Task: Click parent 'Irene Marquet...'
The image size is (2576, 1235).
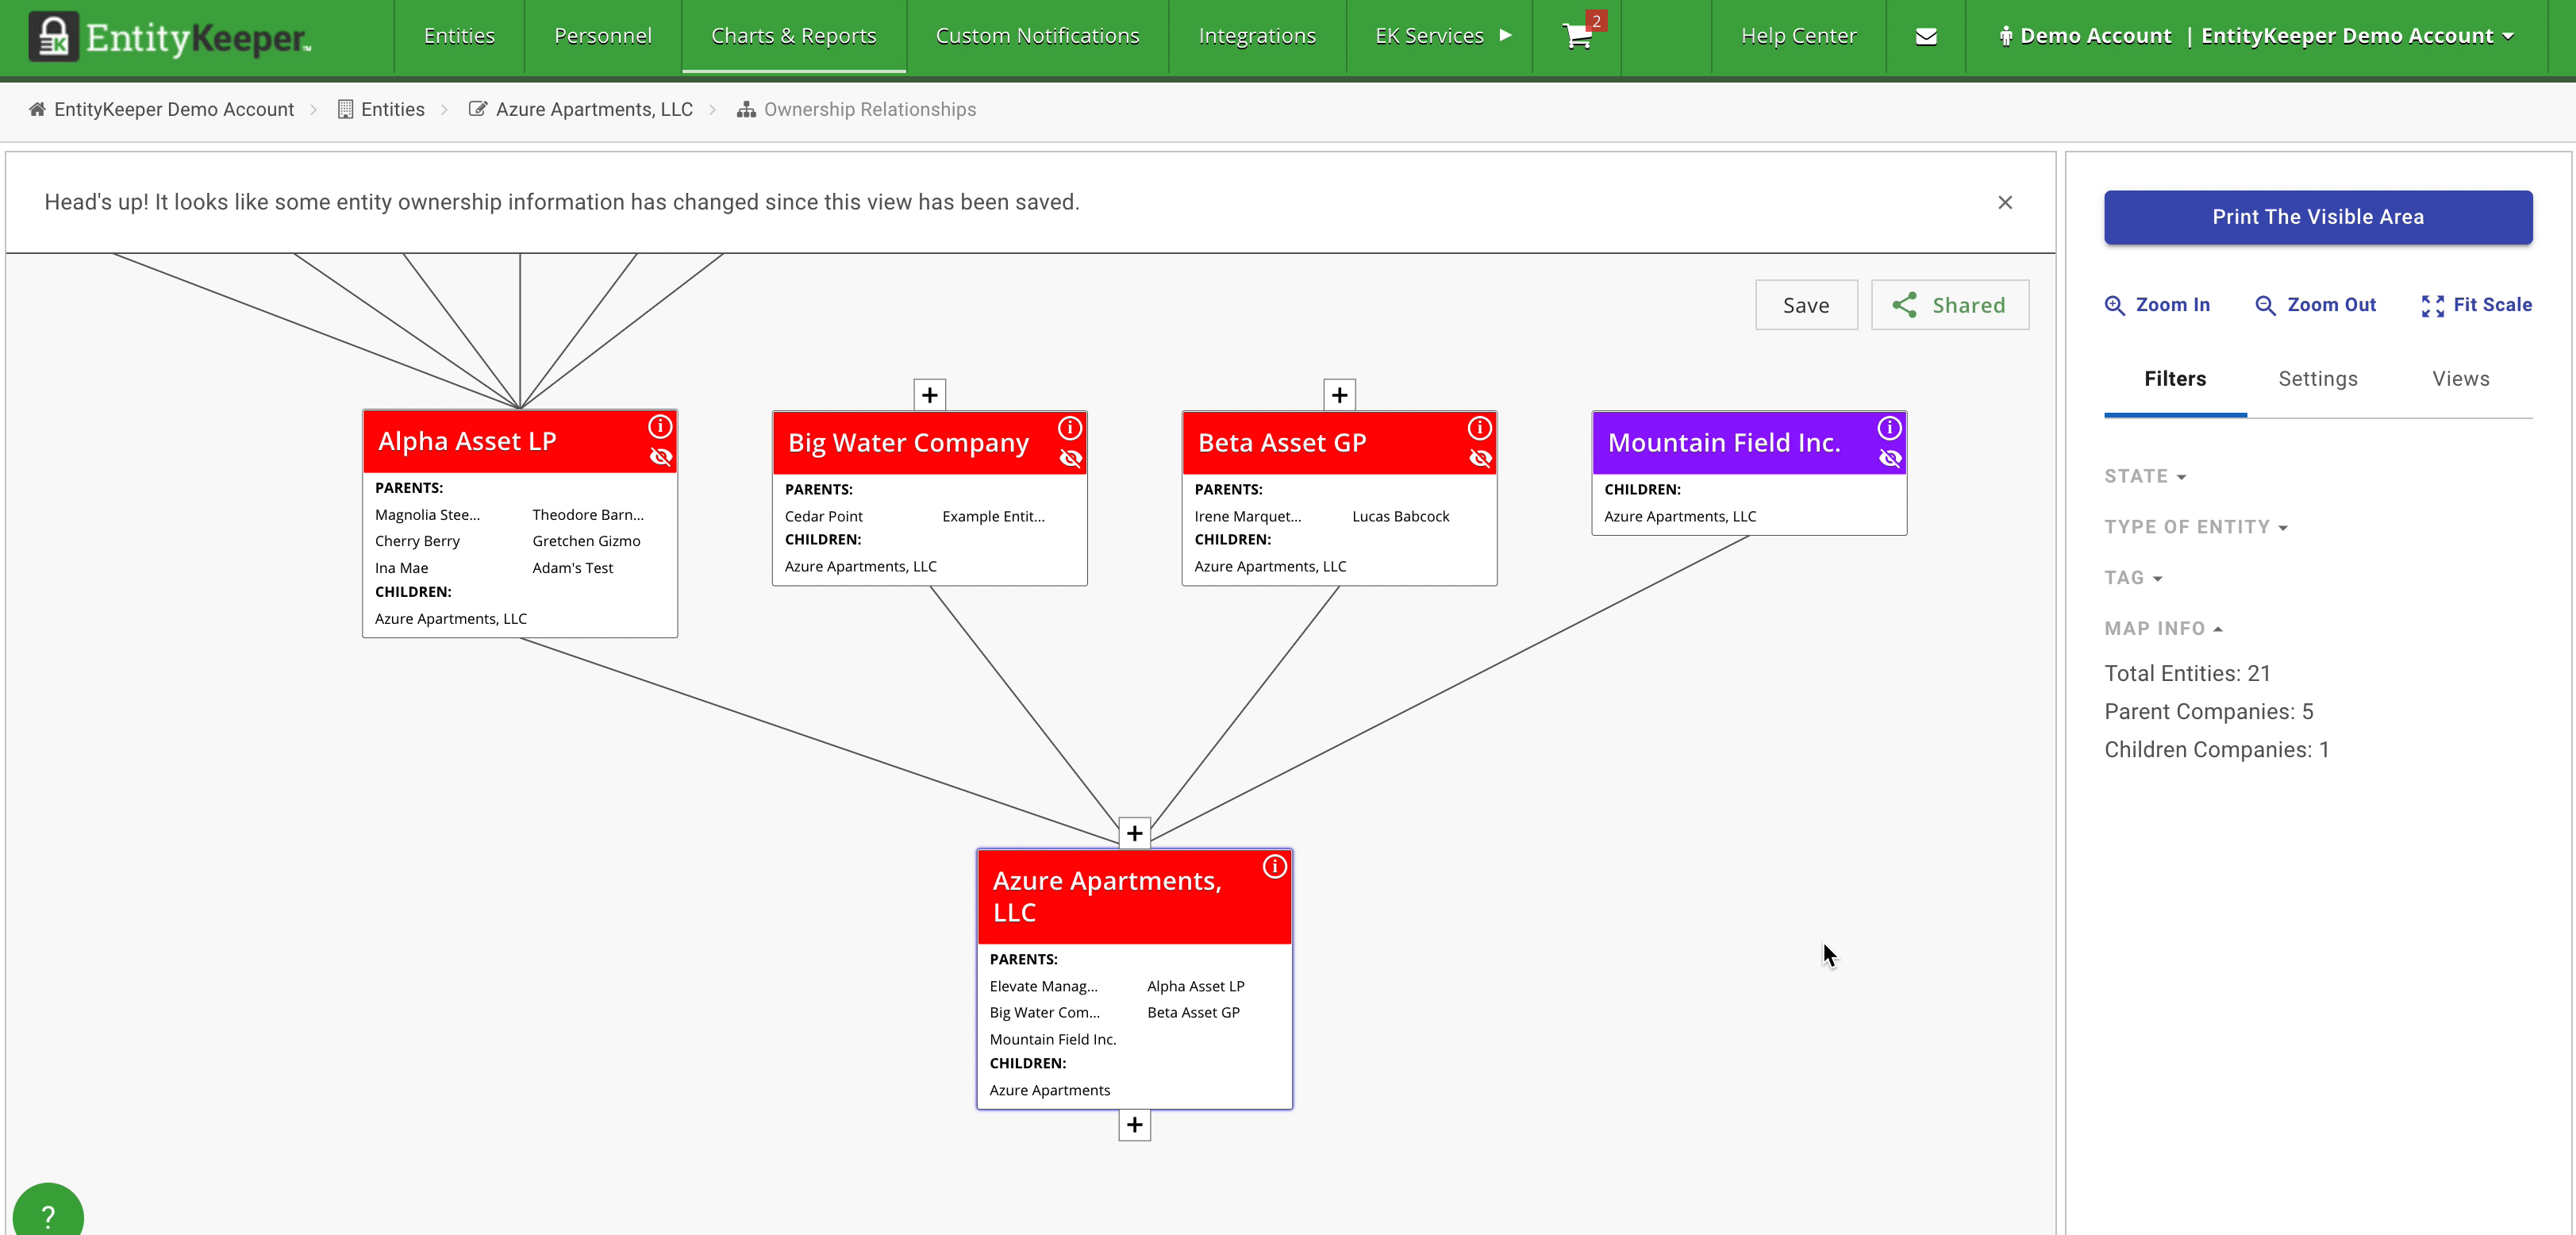Action: pyautogui.click(x=1248, y=516)
